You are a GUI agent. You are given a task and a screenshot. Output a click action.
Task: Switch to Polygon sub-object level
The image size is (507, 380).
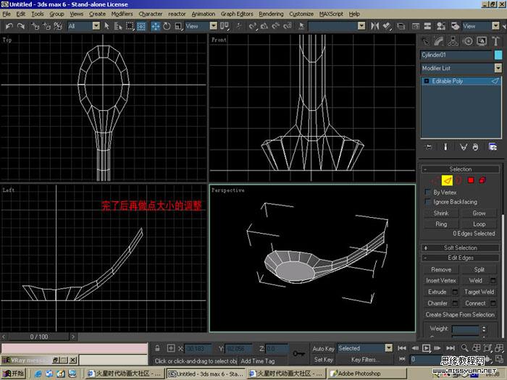471,180
